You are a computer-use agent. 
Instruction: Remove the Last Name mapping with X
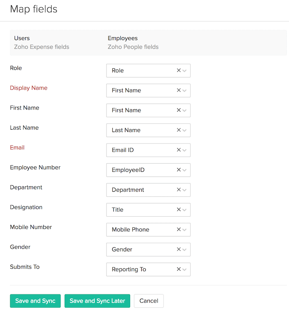click(x=179, y=130)
